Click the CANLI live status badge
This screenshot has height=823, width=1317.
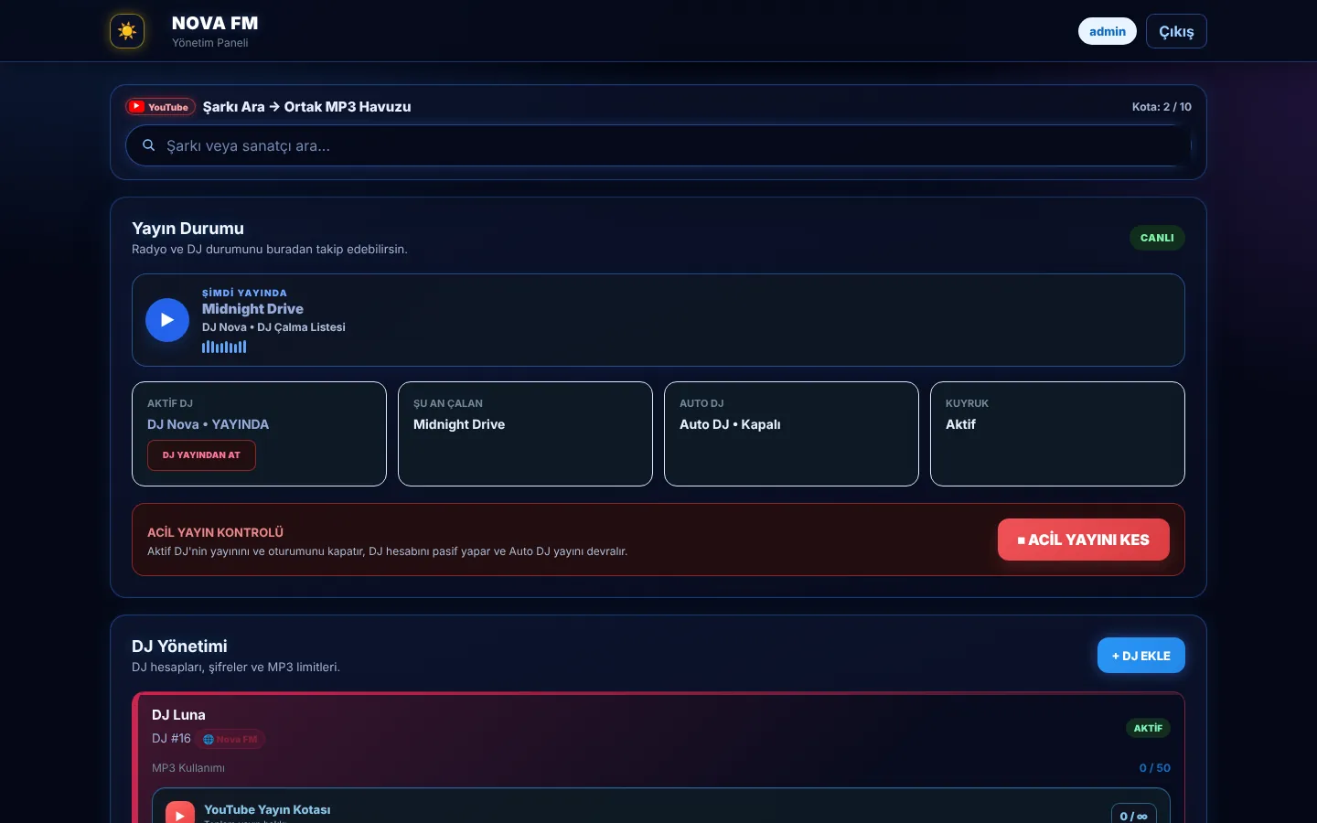pos(1157,238)
